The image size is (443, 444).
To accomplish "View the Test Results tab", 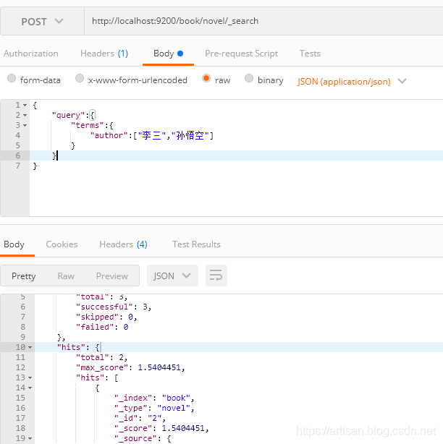I will pyautogui.click(x=196, y=244).
